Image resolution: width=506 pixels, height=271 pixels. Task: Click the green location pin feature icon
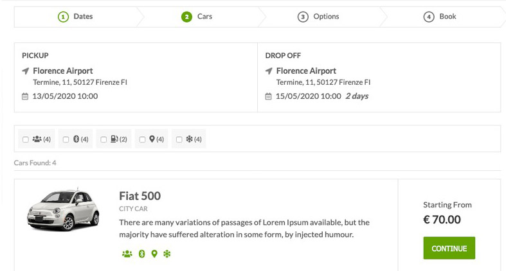[x=154, y=254]
